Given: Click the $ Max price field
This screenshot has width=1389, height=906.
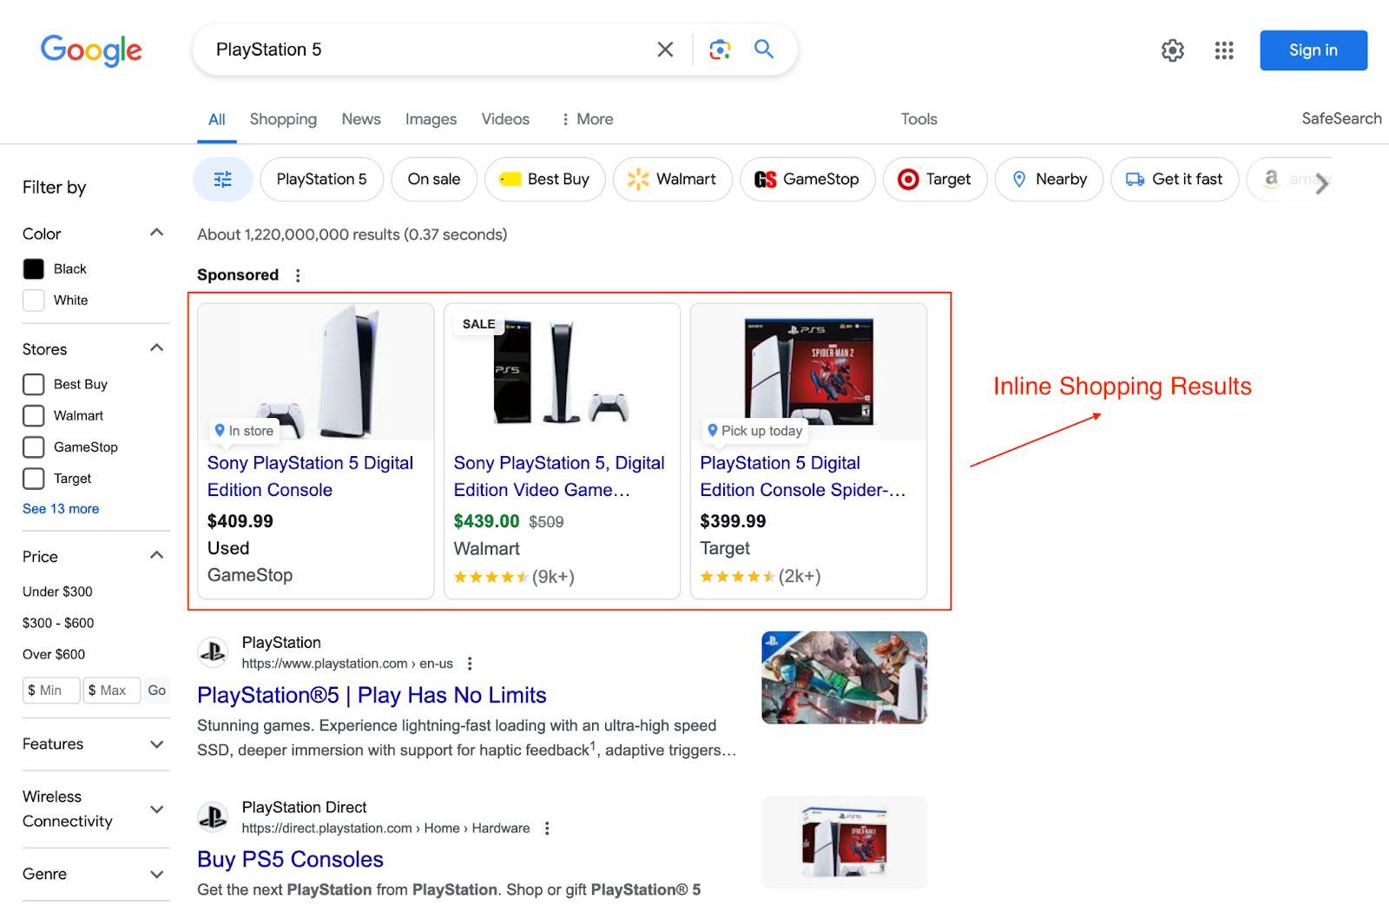Looking at the screenshot, I should pyautogui.click(x=112, y=691).
